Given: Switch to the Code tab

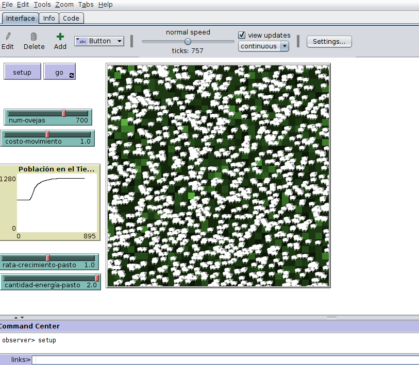Looking at the screenshot, I should click(71, 18).
